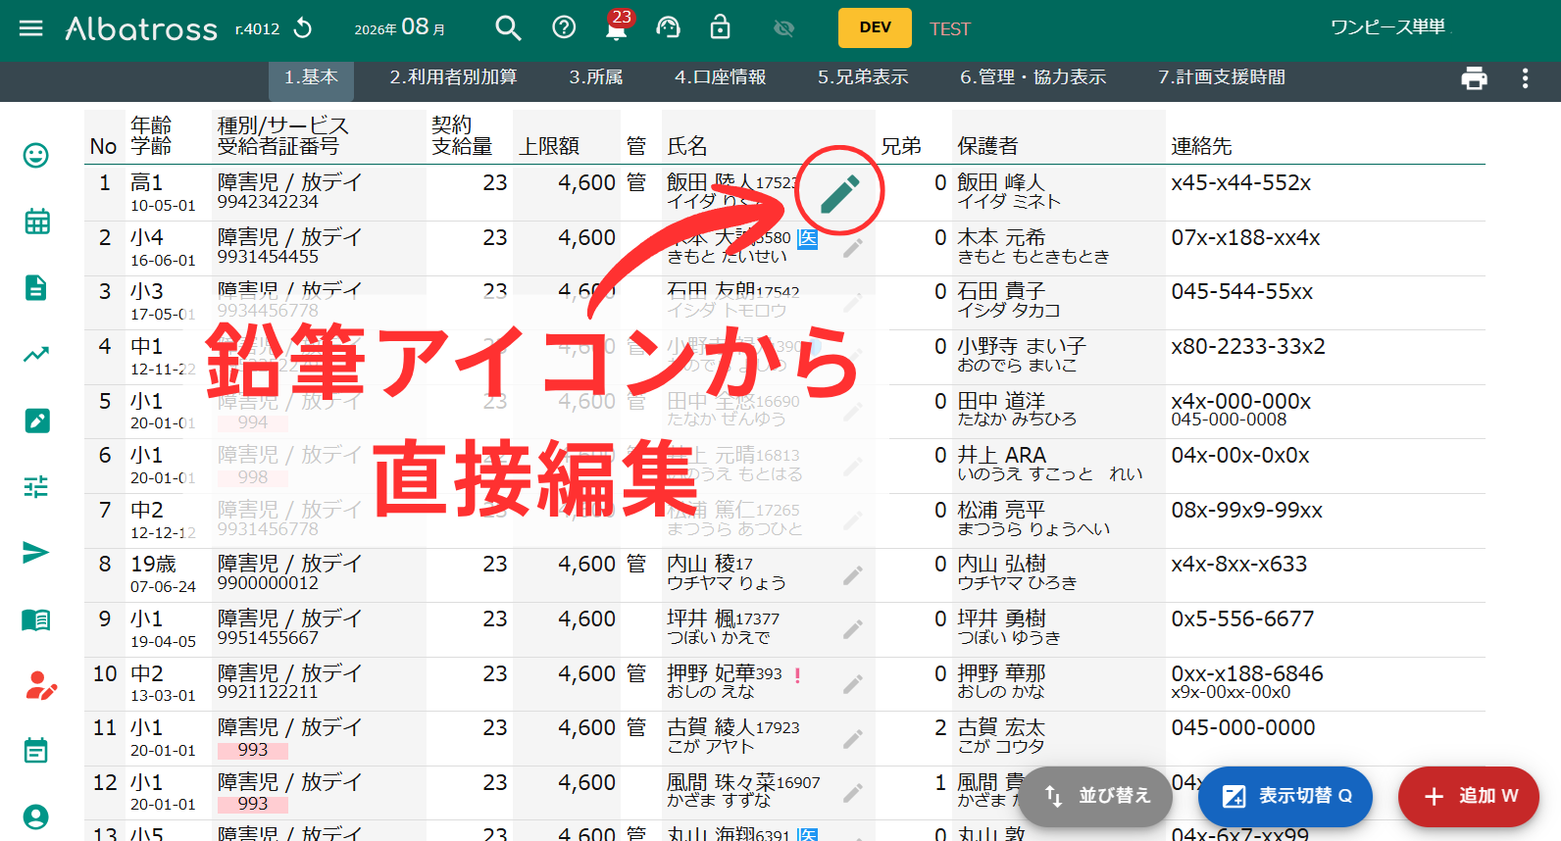
Task: Open the event note sidebar icon
Action: point(36,751)
